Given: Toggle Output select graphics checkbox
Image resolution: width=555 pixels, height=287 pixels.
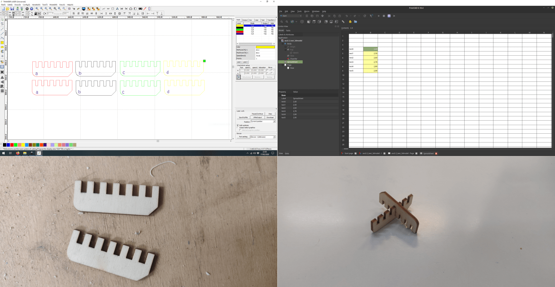Looking at the screenshot, I should 238,128.
